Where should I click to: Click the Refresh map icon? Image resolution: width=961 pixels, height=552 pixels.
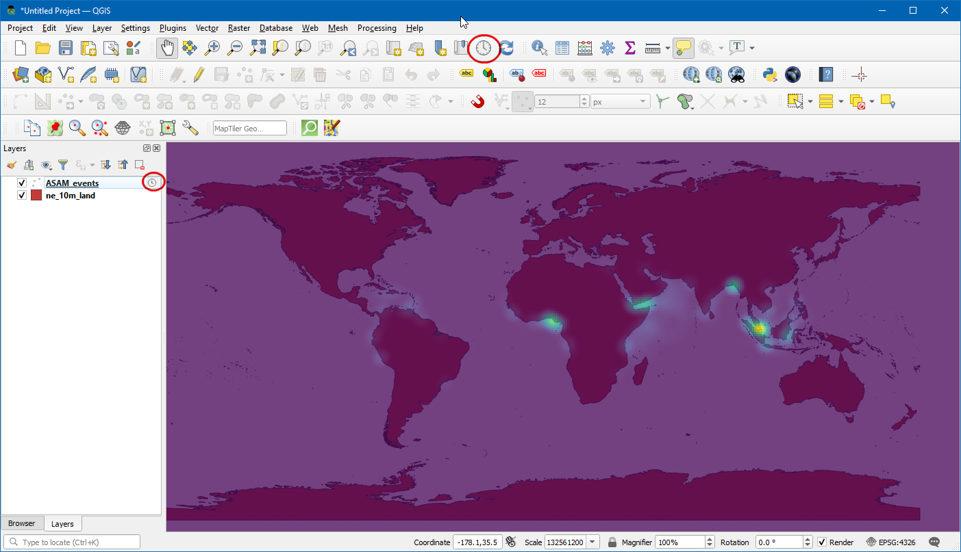tap(506, 48)
